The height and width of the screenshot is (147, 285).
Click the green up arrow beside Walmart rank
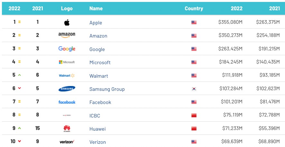pos(19,75)
